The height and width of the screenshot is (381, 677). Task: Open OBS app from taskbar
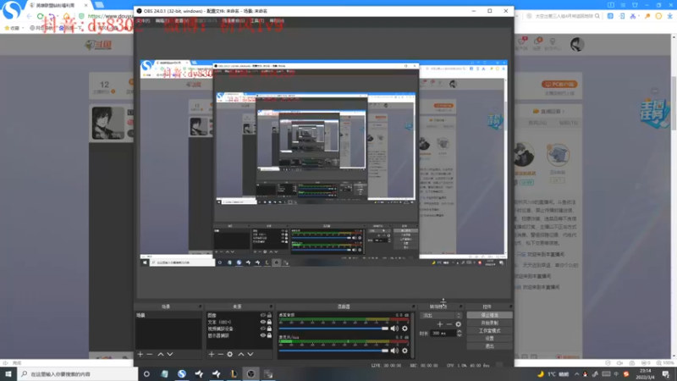[x=250, y=374]
